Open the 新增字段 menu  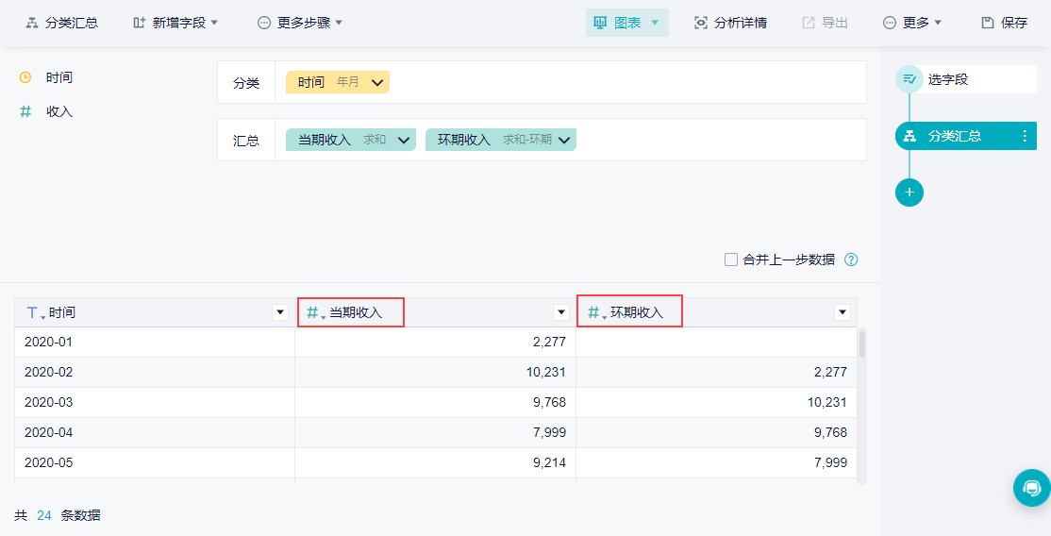coord(175,23)
